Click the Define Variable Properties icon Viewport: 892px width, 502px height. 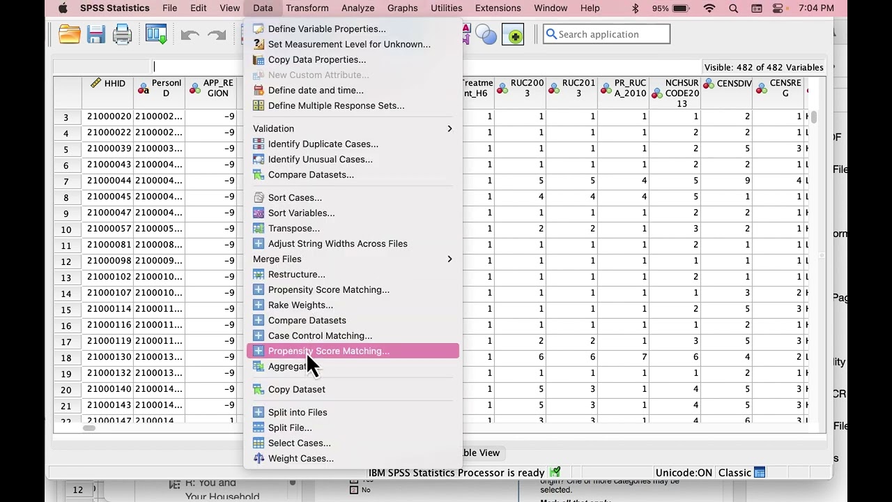(x=259, y=29)
